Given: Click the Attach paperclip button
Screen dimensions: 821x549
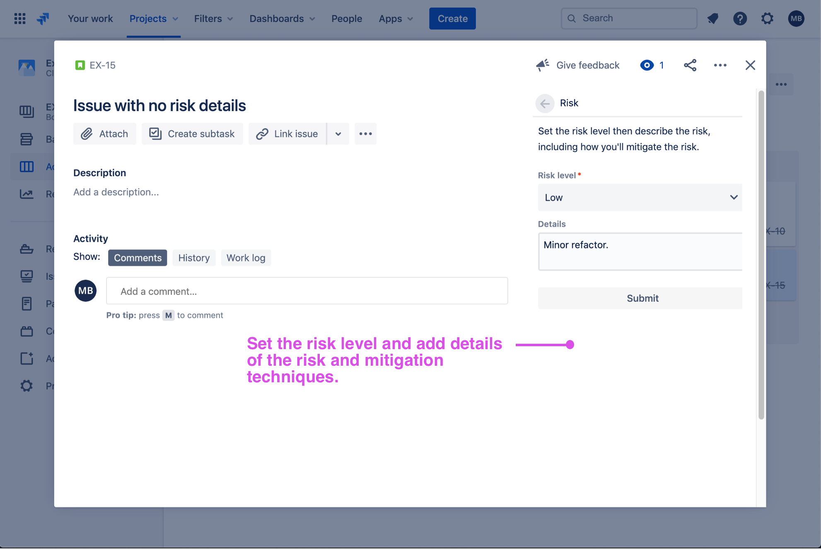Looking at the screenshot, I should [105, 134].
